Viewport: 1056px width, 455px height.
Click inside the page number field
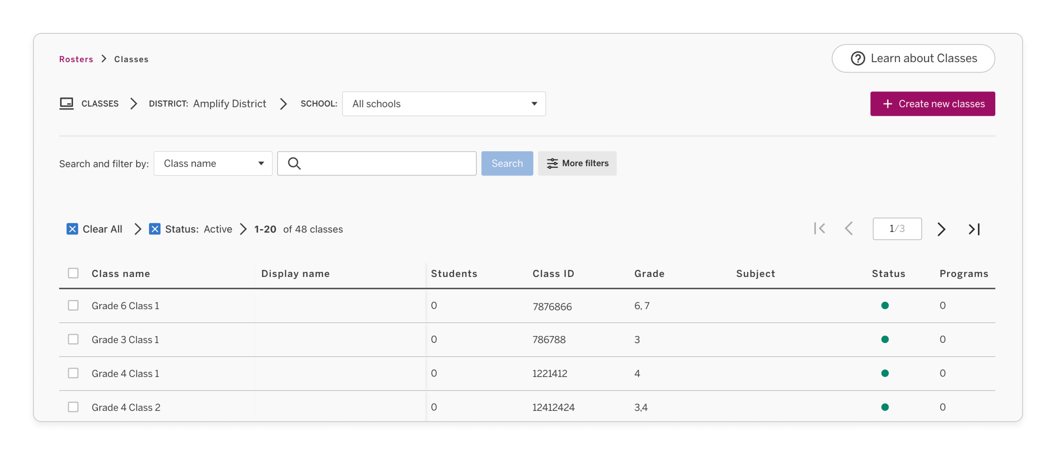coord(897,229)
